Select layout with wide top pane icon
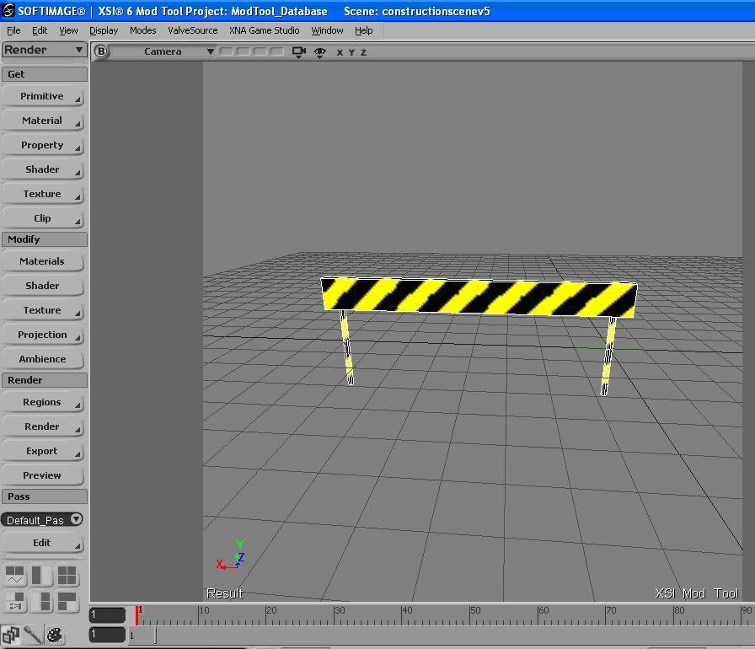 tap(67, 601)
